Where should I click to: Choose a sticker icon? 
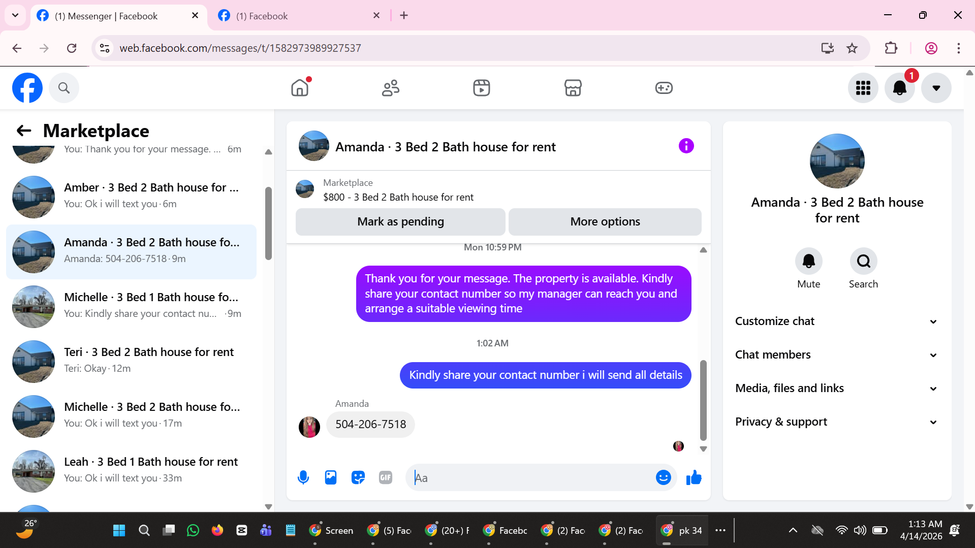click(358, 477)
